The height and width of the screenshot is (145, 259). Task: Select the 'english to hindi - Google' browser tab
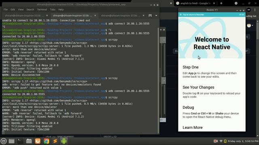pos(195,3)
